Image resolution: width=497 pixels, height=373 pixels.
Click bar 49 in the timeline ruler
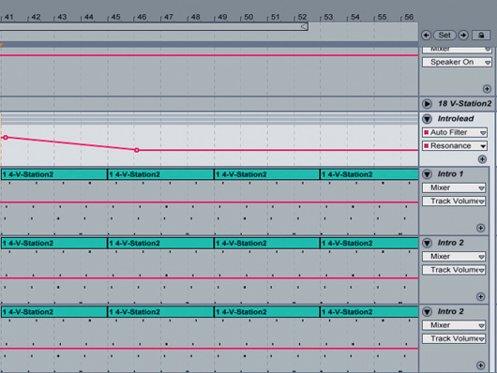coord(222,17)
